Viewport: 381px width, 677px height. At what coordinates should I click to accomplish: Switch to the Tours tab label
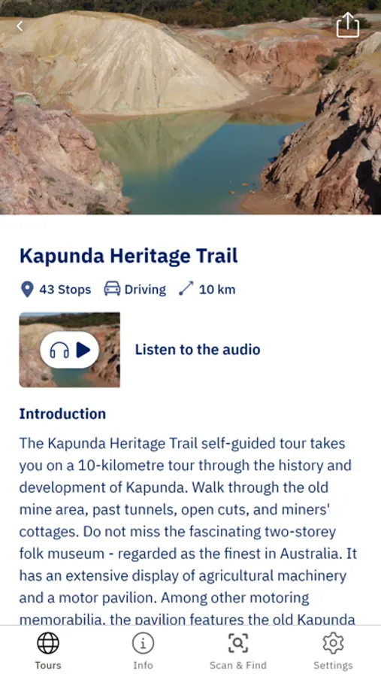point(48,666)
